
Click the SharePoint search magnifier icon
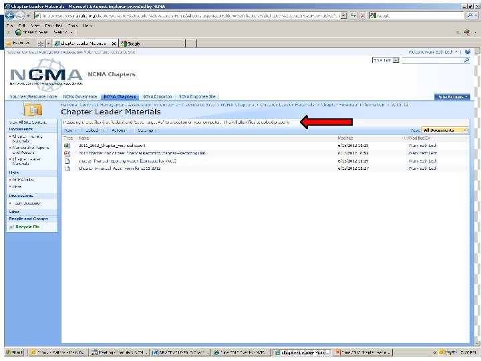466,60
